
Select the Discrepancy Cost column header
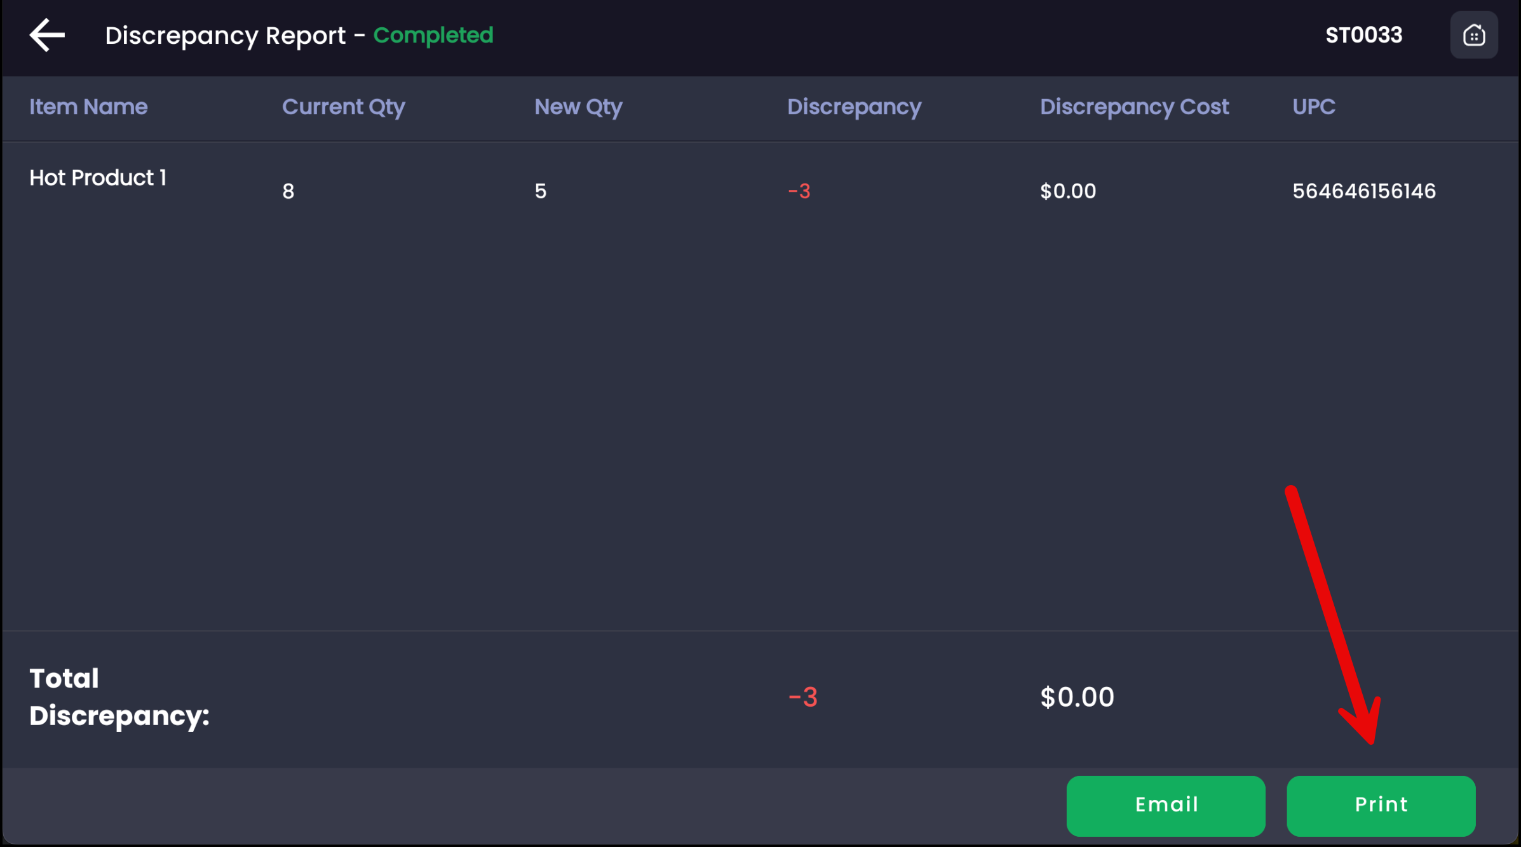click(1134, 107)
